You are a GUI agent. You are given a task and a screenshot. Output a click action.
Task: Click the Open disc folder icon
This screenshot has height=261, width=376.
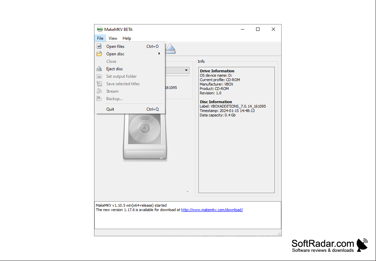(99, 54)
